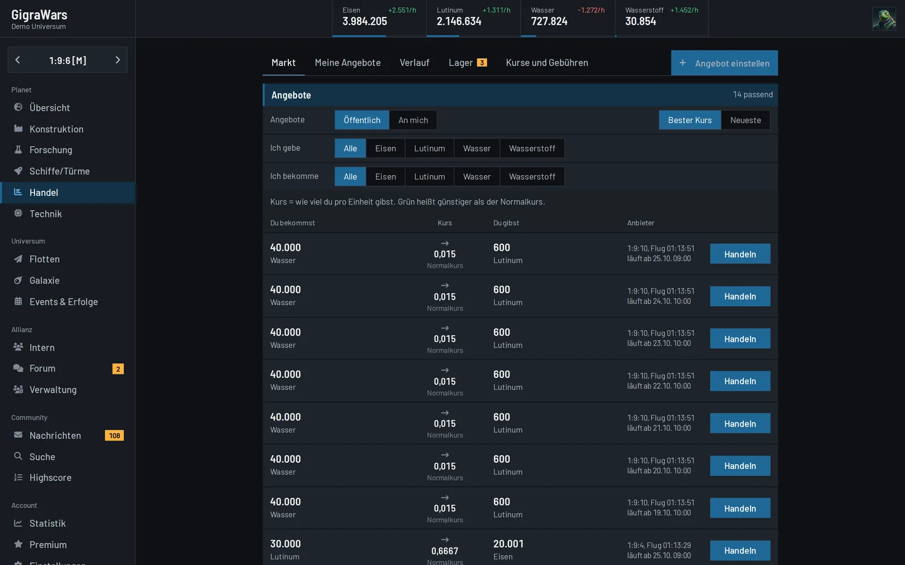Open Statistik chart icon
The image size is (905, 565).
point(18,523)
